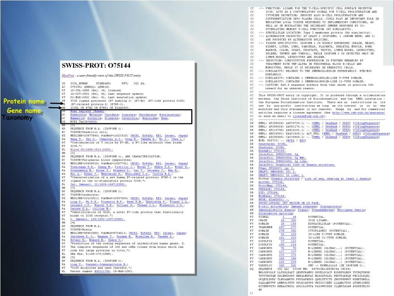The height and width of the screenshot is (296, 394).
Task: Open the NiceProt user-friendly view link
Action: pos(68,76)
